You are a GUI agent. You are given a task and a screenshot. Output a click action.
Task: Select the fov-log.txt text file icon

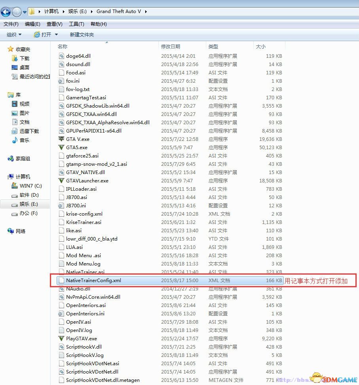pyautogui.click(x=61, y=89)
